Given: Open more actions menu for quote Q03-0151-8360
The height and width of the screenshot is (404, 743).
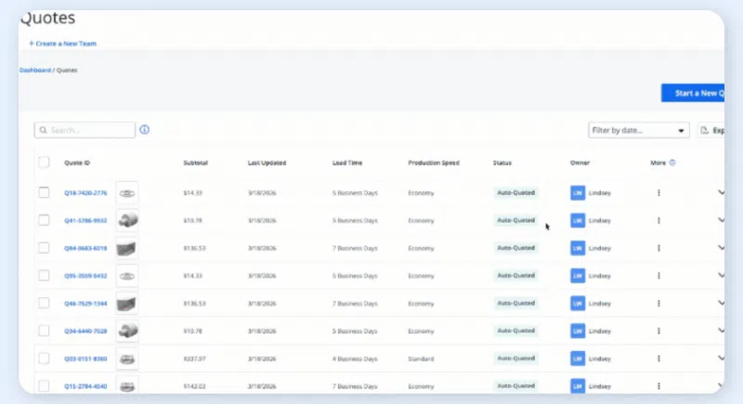Looking at the screenshot, I should click(x=658, y=358).
